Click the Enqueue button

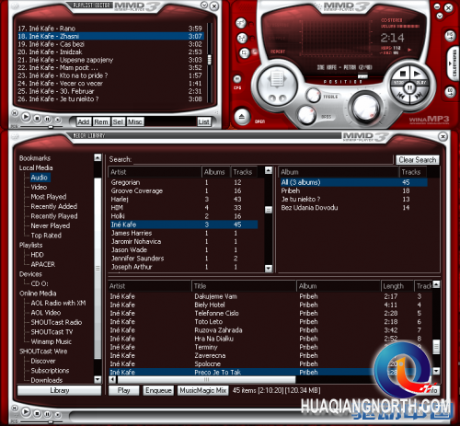pyautogui.click(x=158, y=390)
